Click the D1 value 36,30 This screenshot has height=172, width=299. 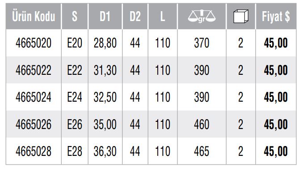pos(105,151)
